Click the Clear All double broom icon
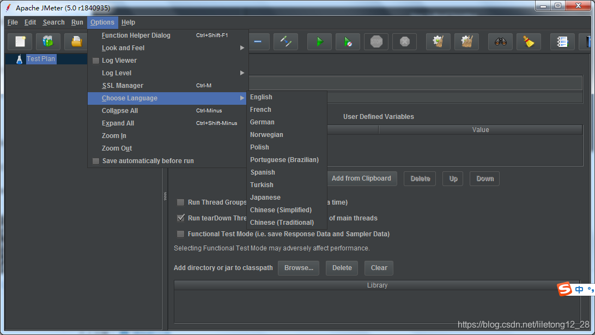 coord(467,41)
